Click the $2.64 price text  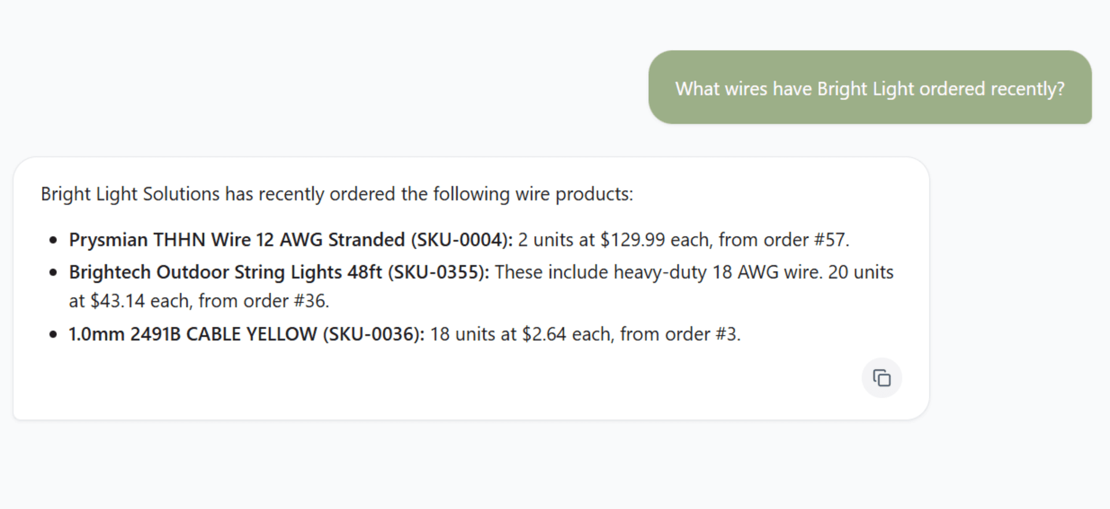coord(544,334)
